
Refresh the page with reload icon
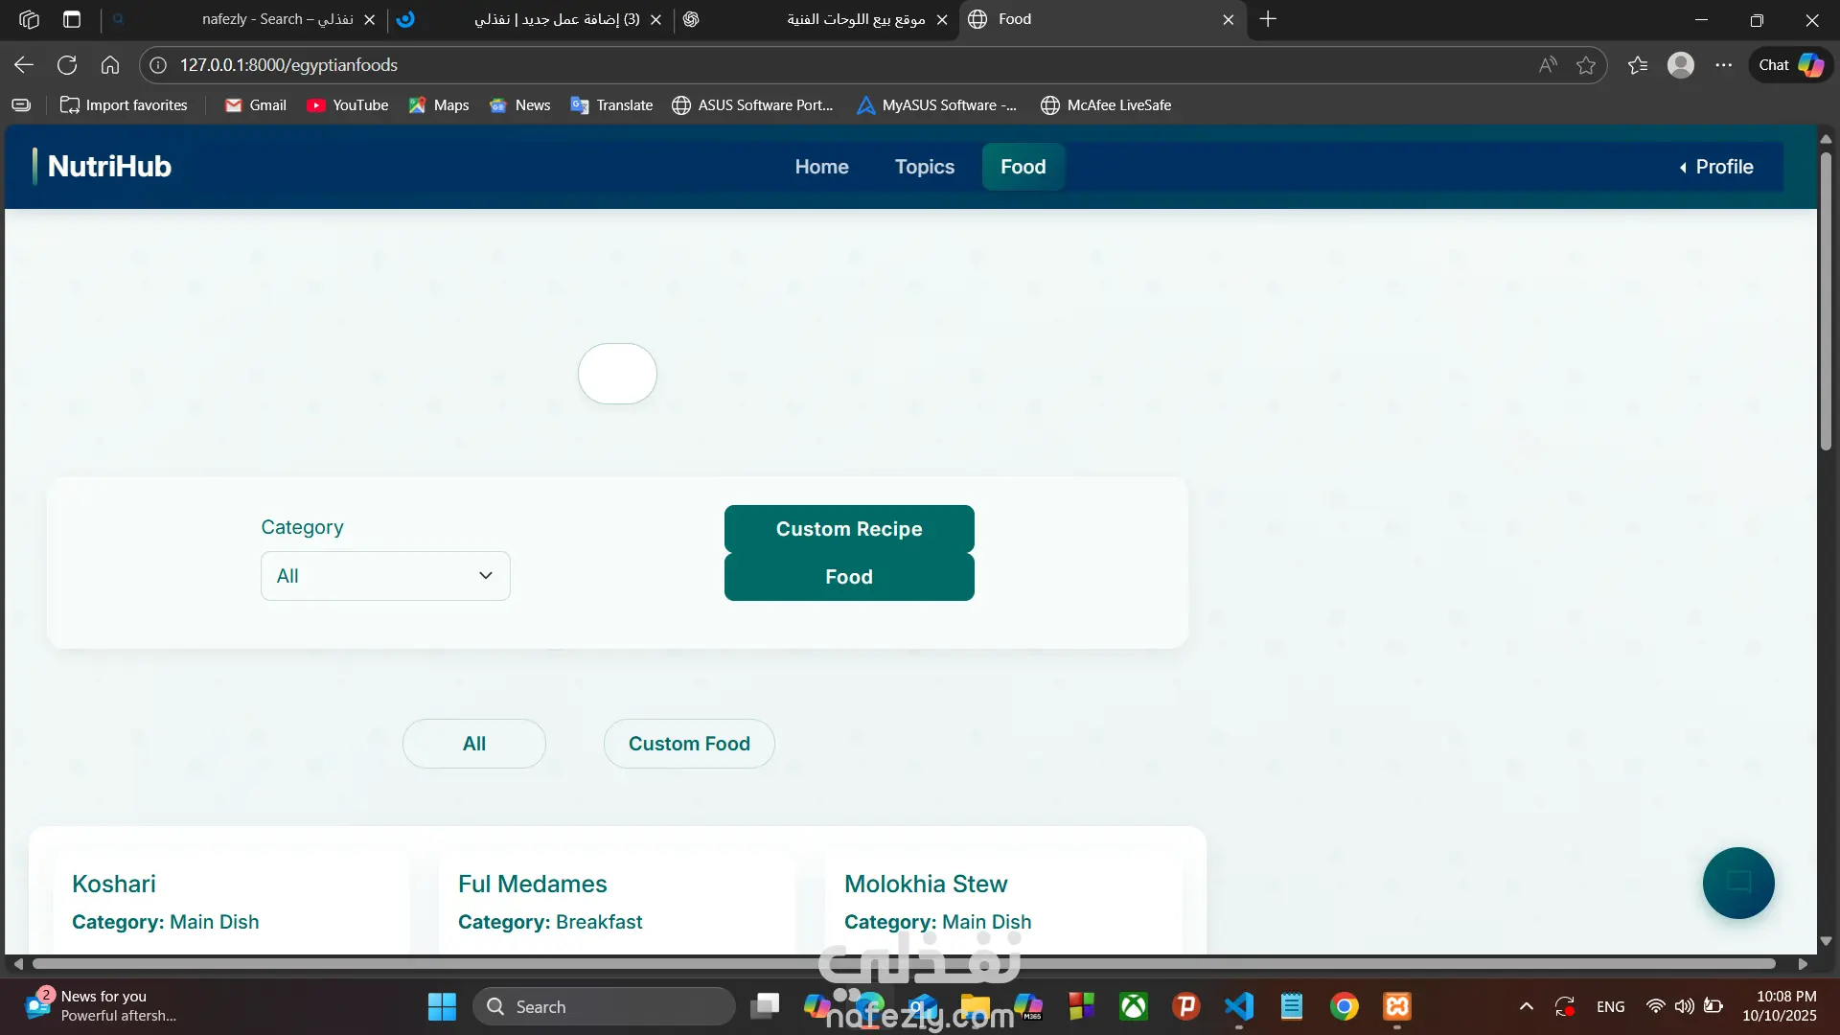(x=67, y=65)
